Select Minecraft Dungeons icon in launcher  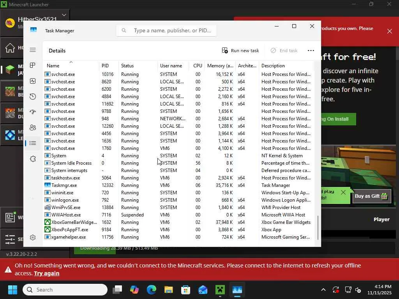10,113
